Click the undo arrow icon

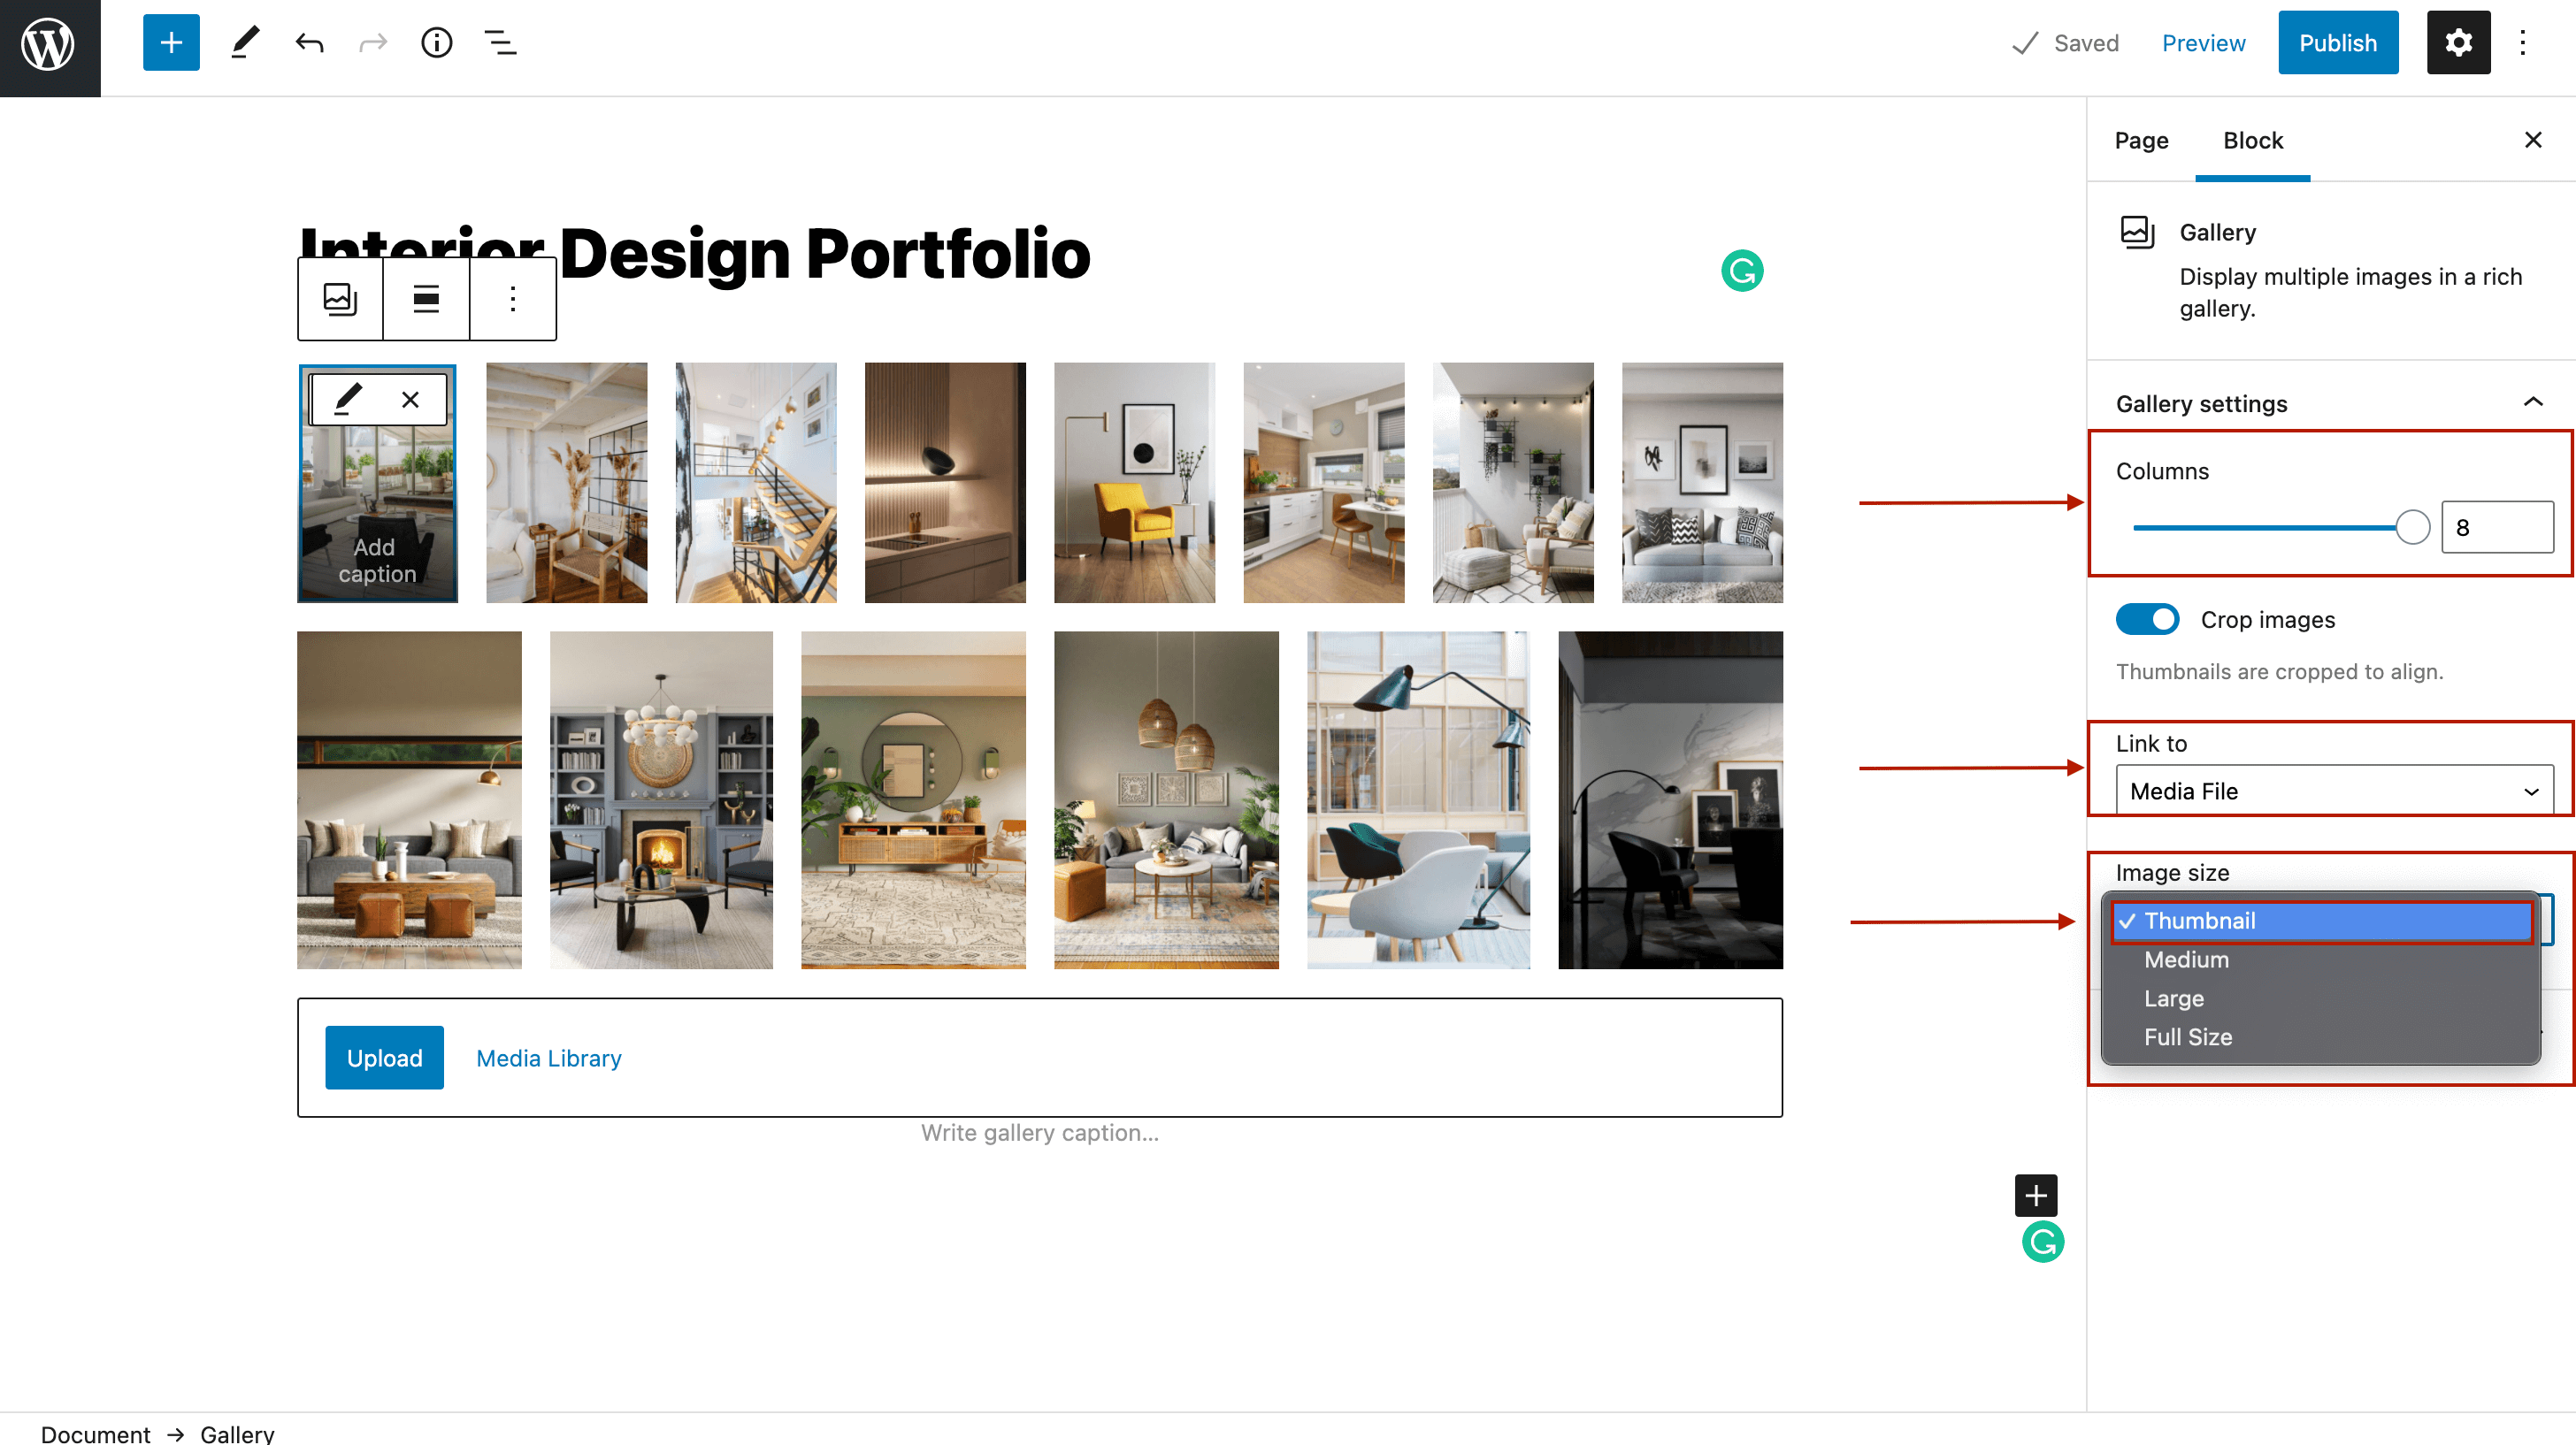(310, 42)
